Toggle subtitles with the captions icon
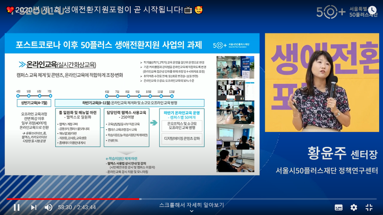The height and width of the screenshot is (215, 383). [x=338, y=207]
